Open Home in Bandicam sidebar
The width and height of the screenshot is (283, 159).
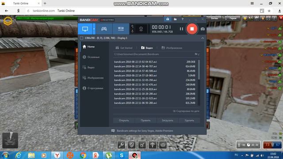(x=88, y=47)
